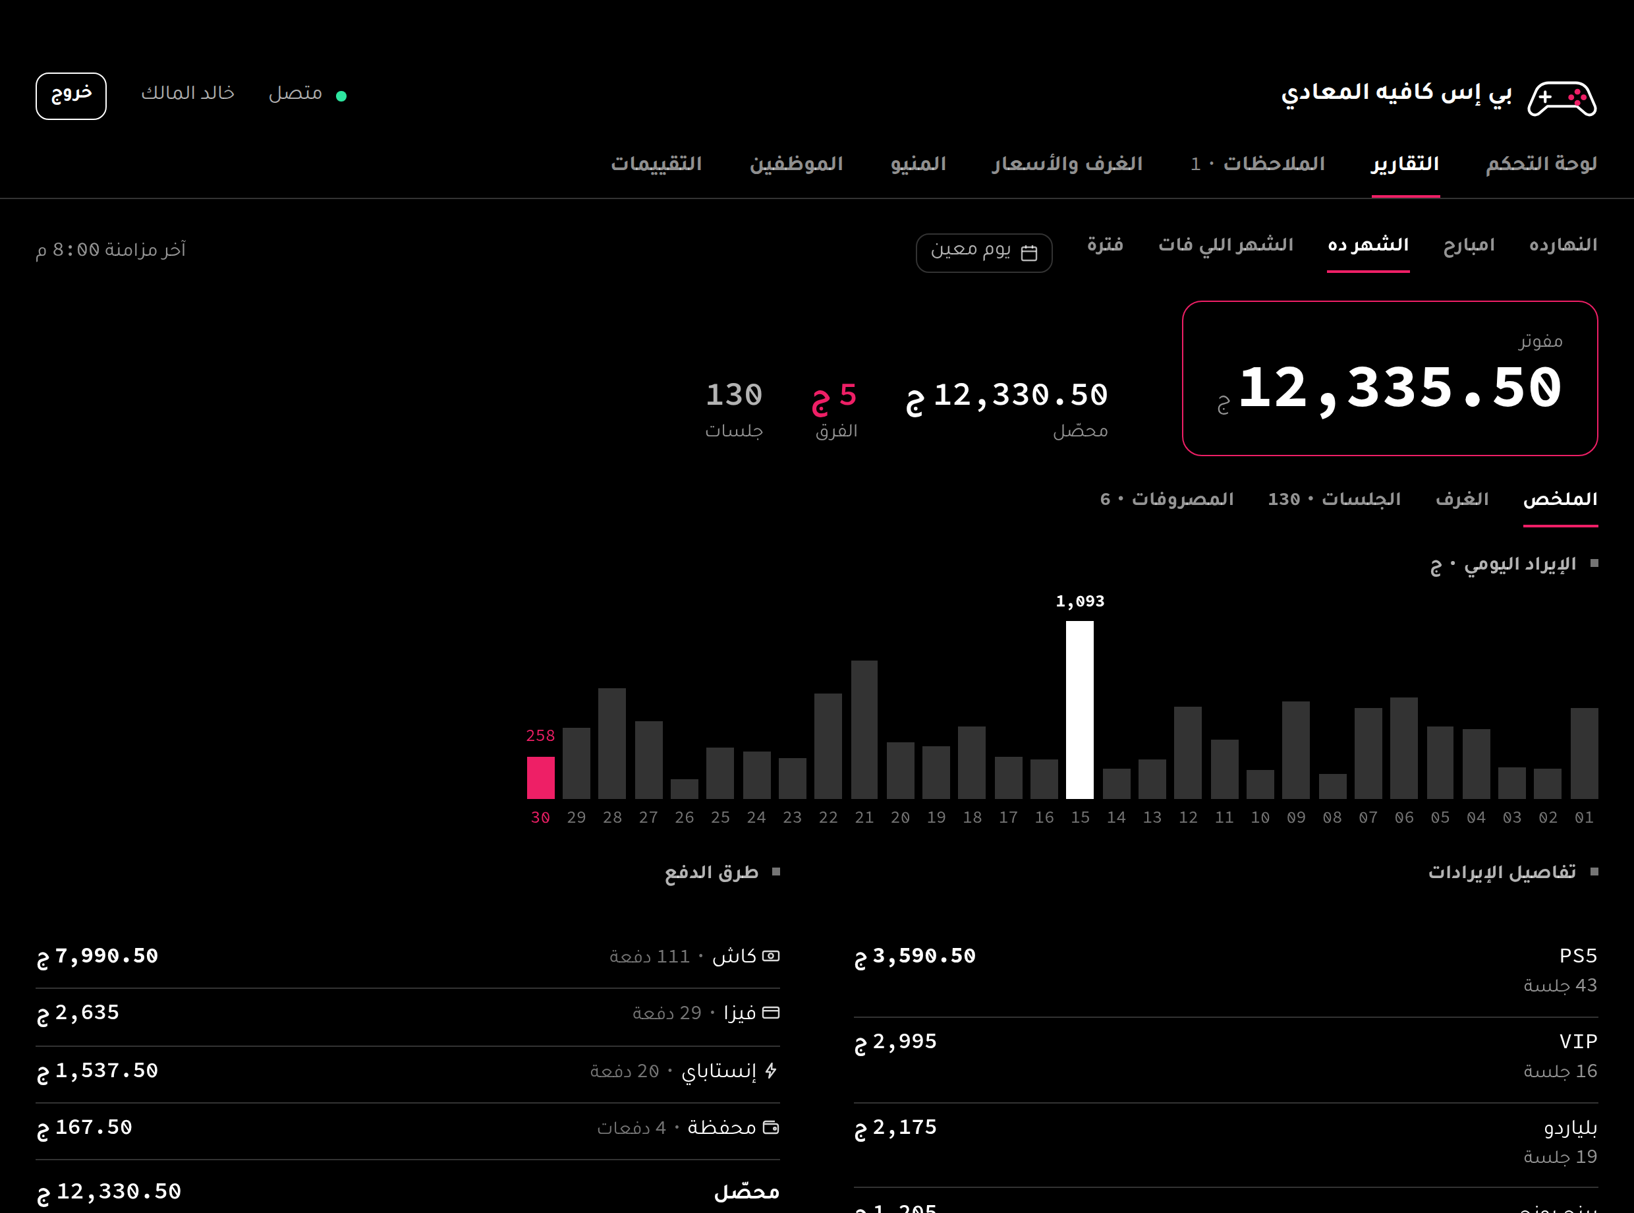Open the الملاحظات tab
The image size is (1634, 1213).
pos(1258,163)
